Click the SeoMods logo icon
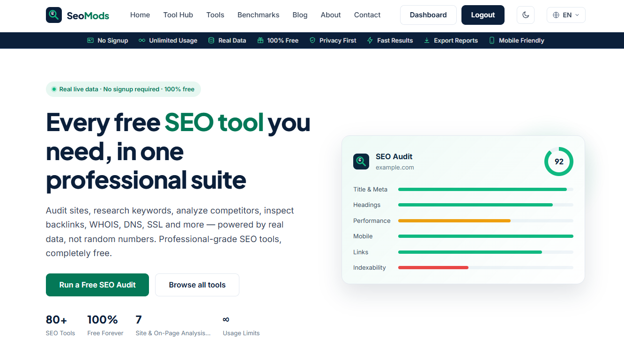Screen dimensions: 624x346 [x=54, y=15]
